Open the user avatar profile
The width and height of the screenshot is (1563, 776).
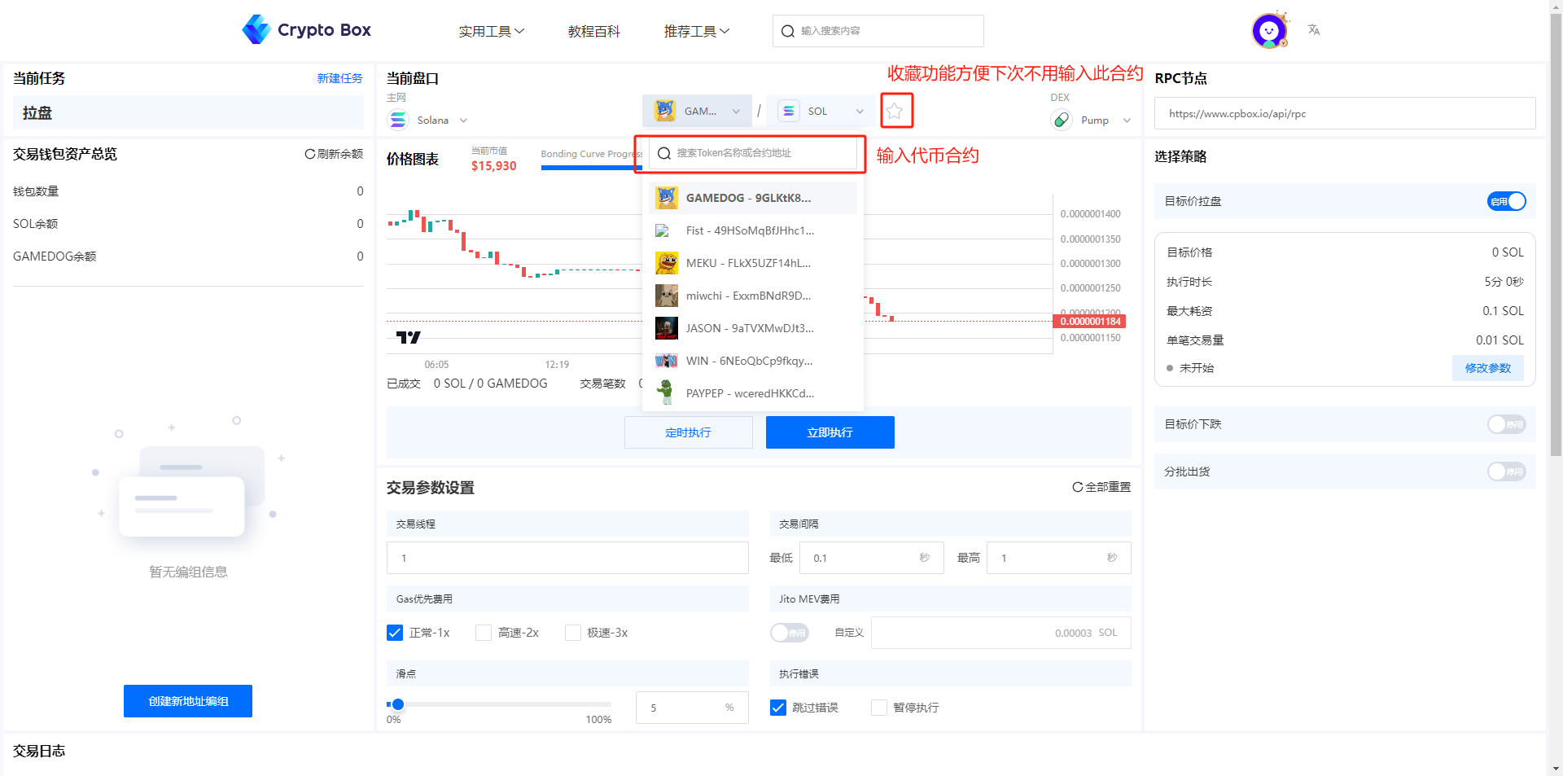[x=1269, y=31]
